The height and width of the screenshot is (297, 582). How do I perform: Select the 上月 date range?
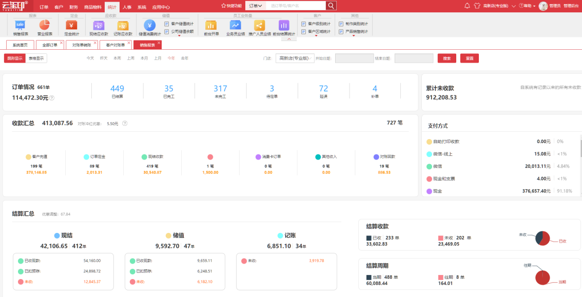click(x=158, y=58)
